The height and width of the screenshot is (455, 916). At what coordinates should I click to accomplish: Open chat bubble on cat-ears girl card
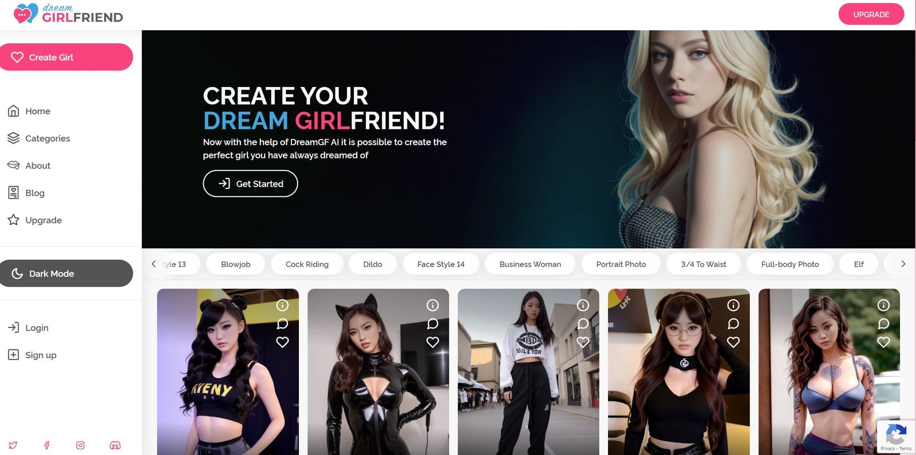433,324
